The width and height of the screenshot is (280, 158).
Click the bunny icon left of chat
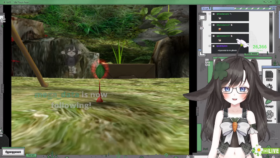coord(202,28)
